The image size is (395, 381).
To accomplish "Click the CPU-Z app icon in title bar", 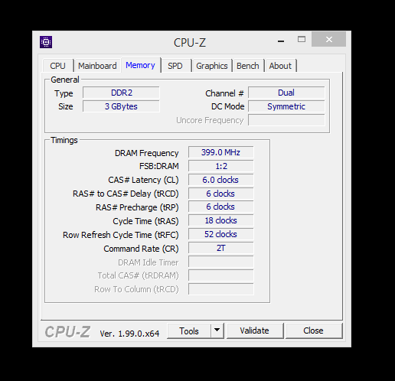I will pyautogui.click(x=46, y=42).
